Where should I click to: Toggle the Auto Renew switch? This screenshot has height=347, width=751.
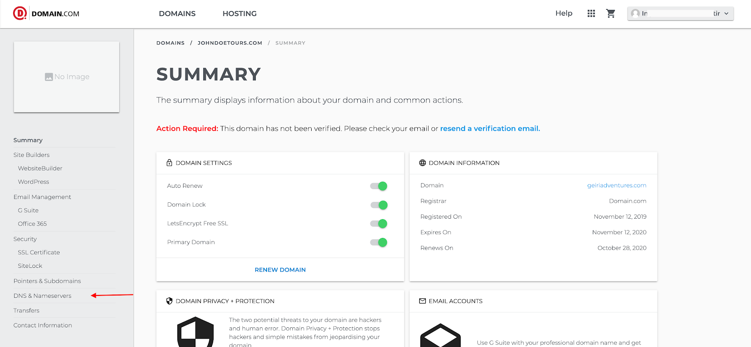coord(379,186)
